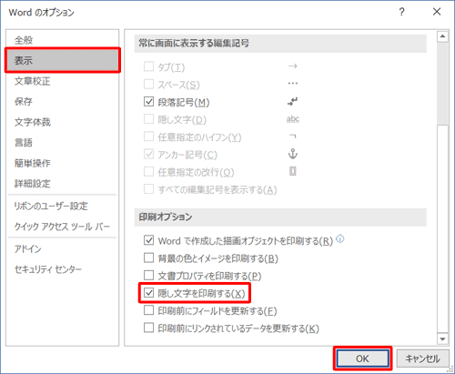Enable 隠し文字(D) display checkbox
The height and width of the screenshot is (374, 455).
click(x=148, y=119)
